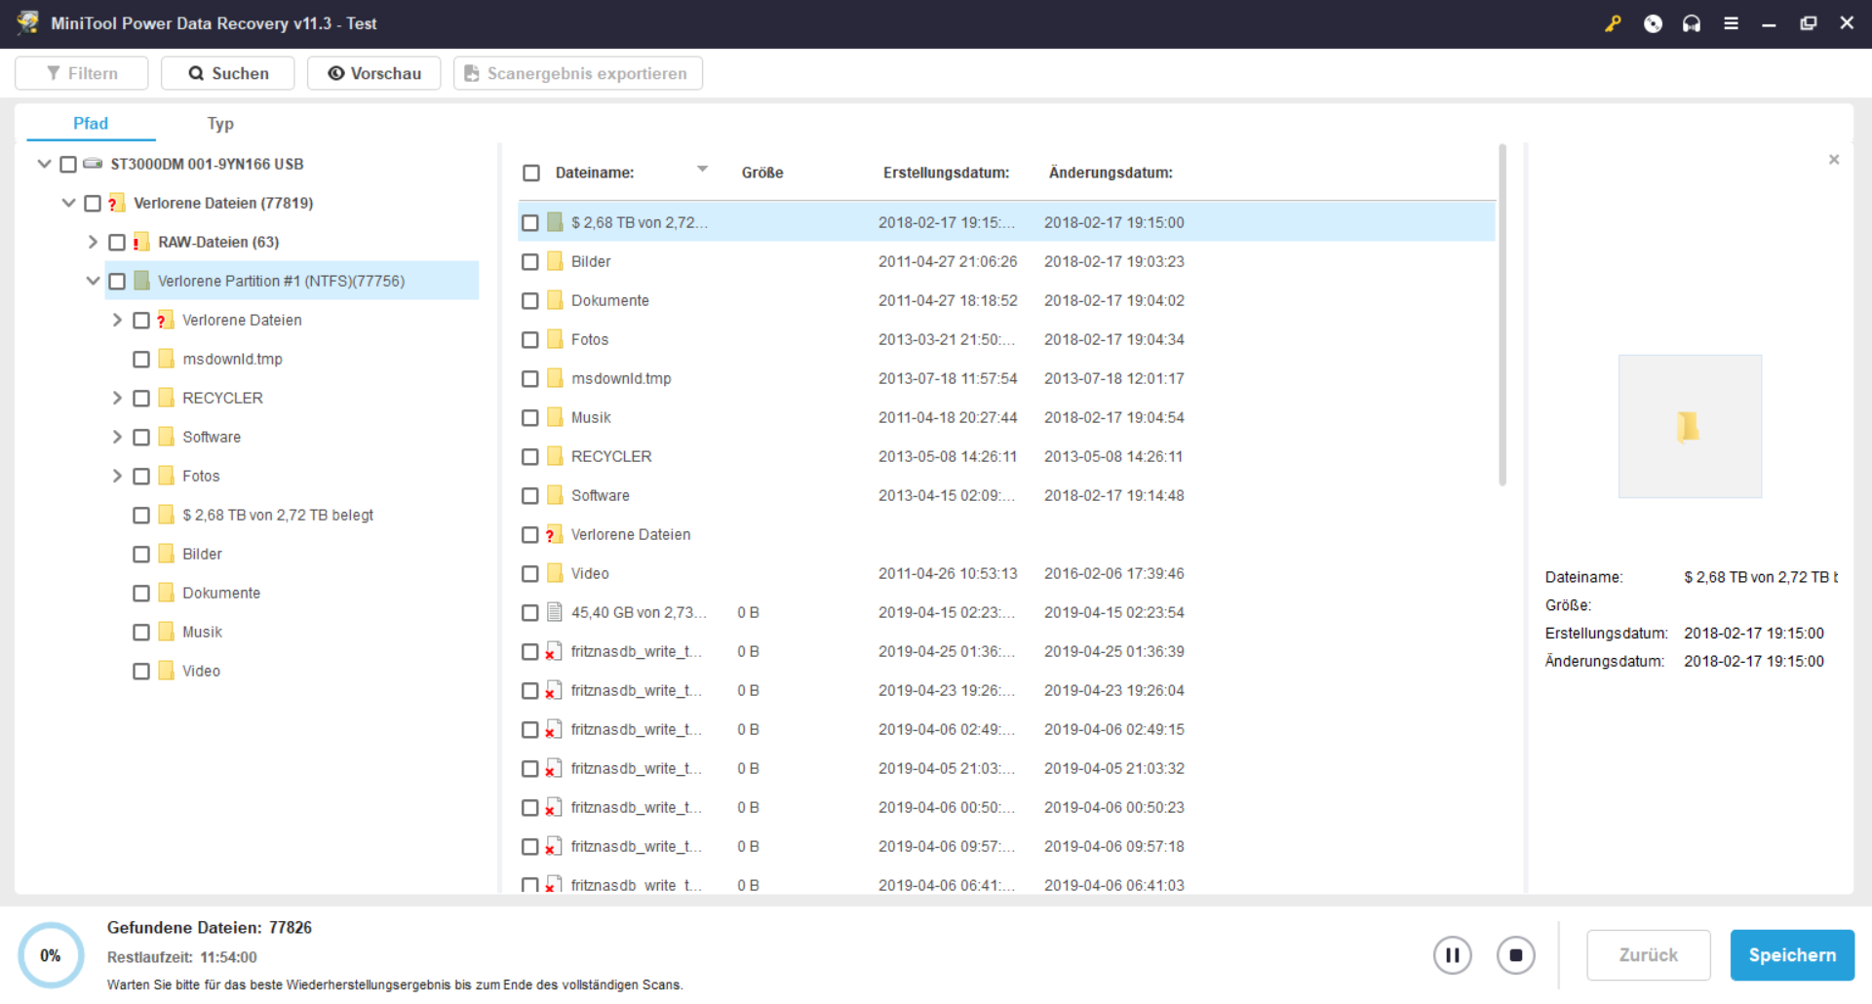Tick the Dokumente checkbox in the tree
Screen dimensions: 1872x1004
[141, 593]
